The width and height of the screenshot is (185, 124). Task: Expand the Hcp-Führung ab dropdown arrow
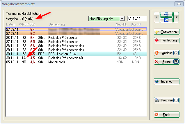coord(122,19)
